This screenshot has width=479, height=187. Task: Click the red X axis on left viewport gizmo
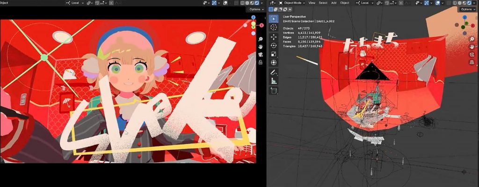[x=261, y=25]
